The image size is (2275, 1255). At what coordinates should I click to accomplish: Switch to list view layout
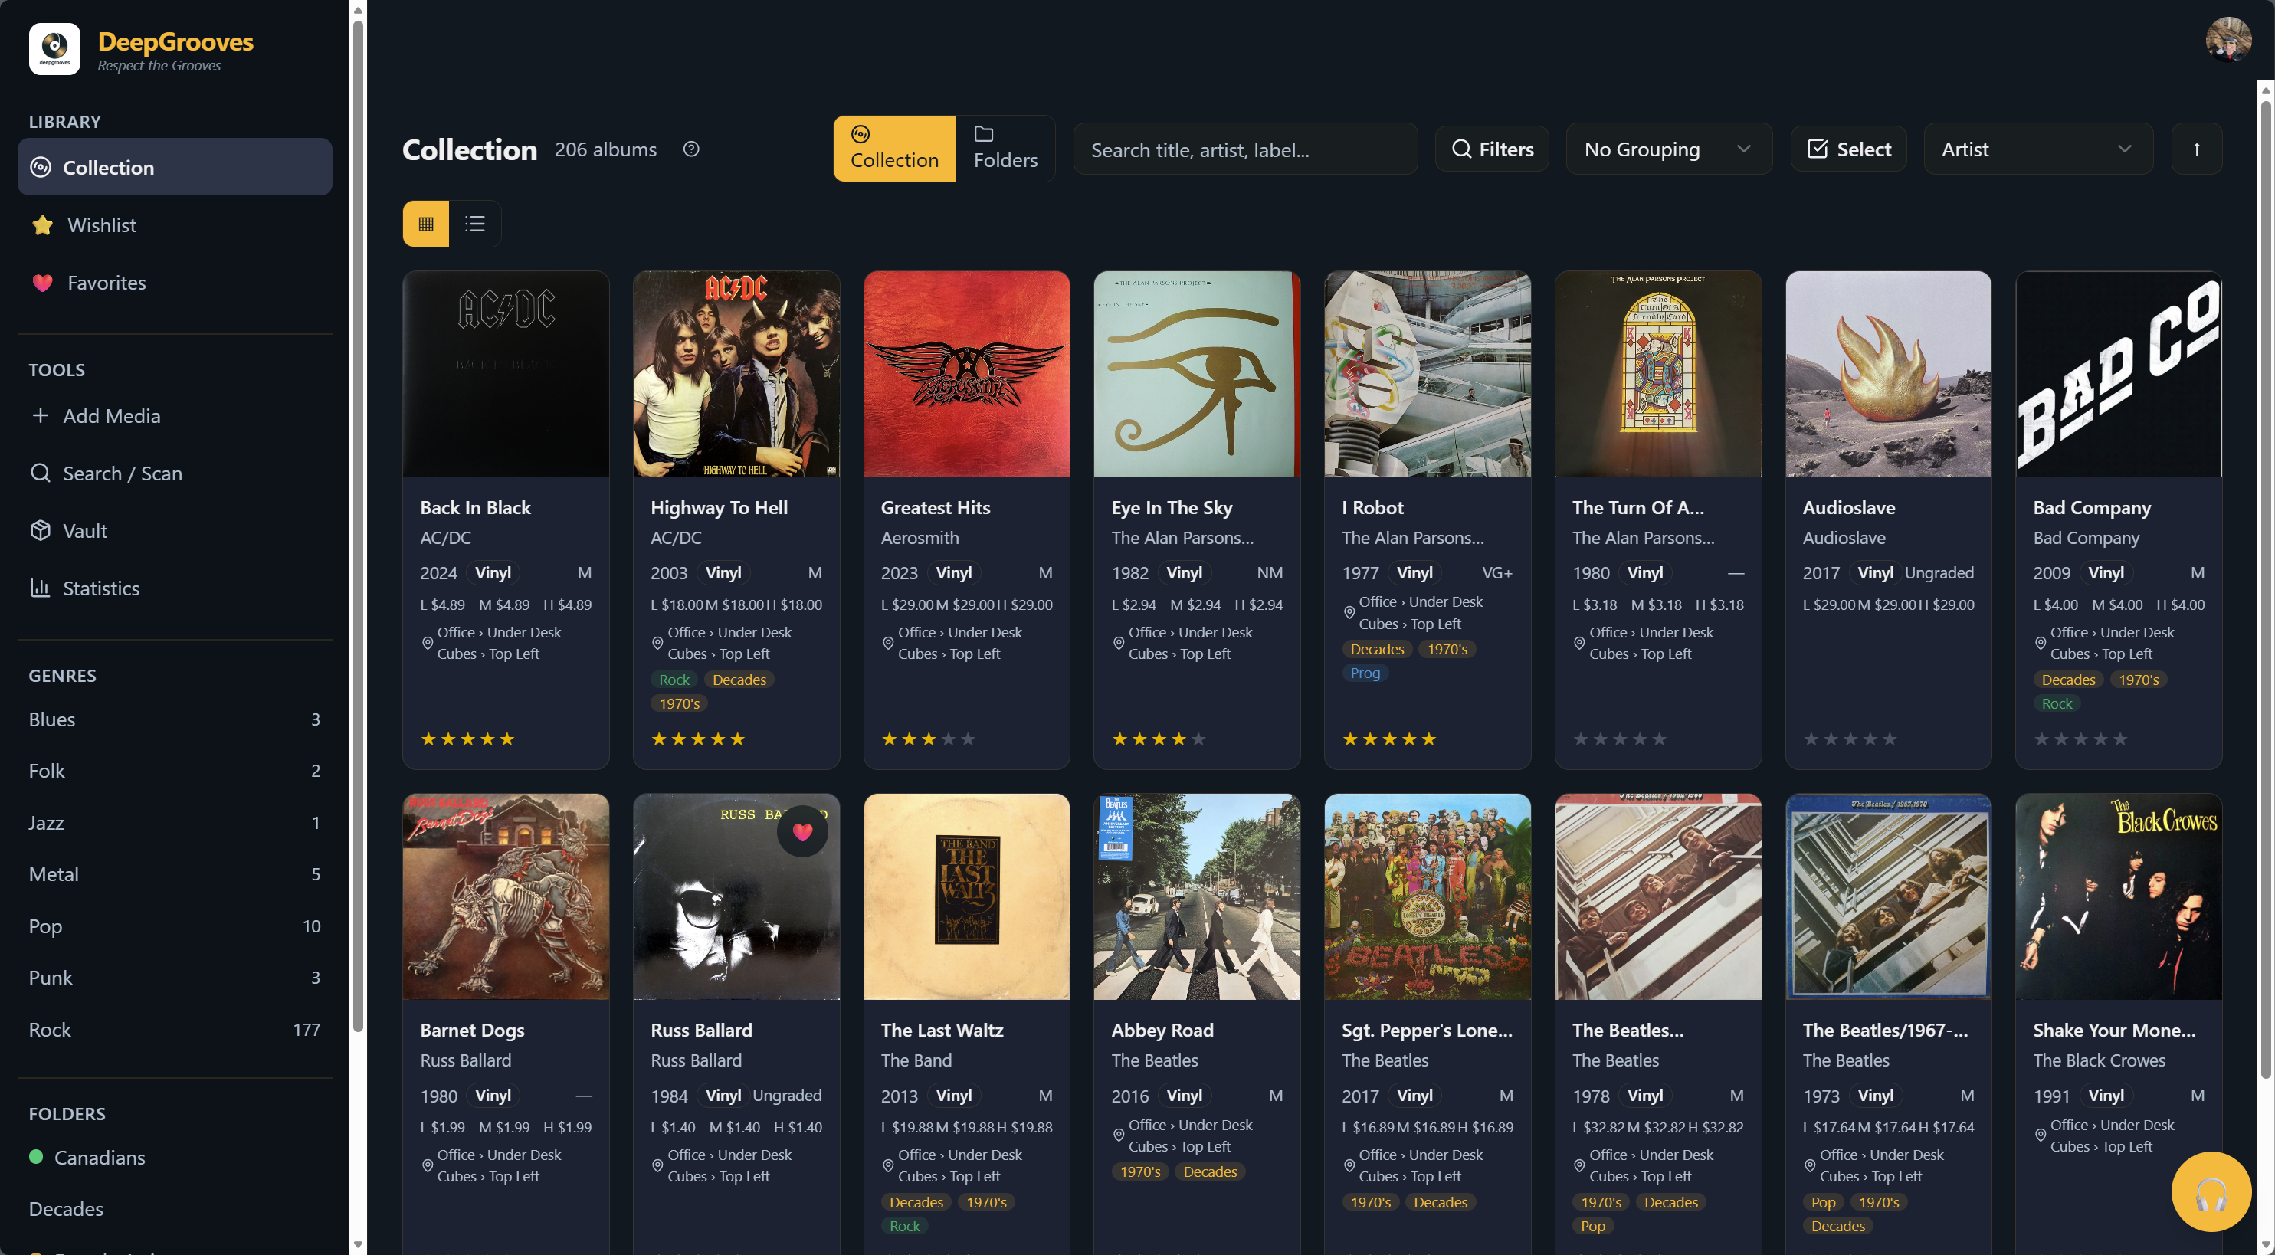click(x=475, y=224)
